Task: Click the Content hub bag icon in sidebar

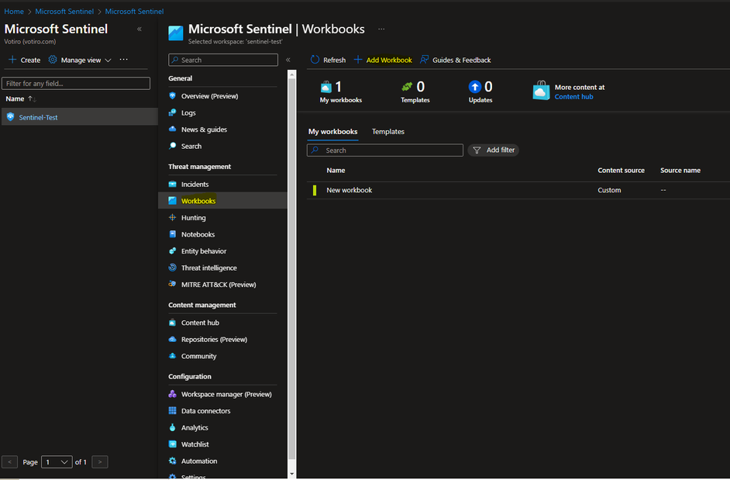Action: [x=172, y=323]
